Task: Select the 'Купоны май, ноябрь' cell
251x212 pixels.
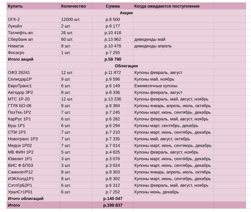Action: [x=173, y=79]
